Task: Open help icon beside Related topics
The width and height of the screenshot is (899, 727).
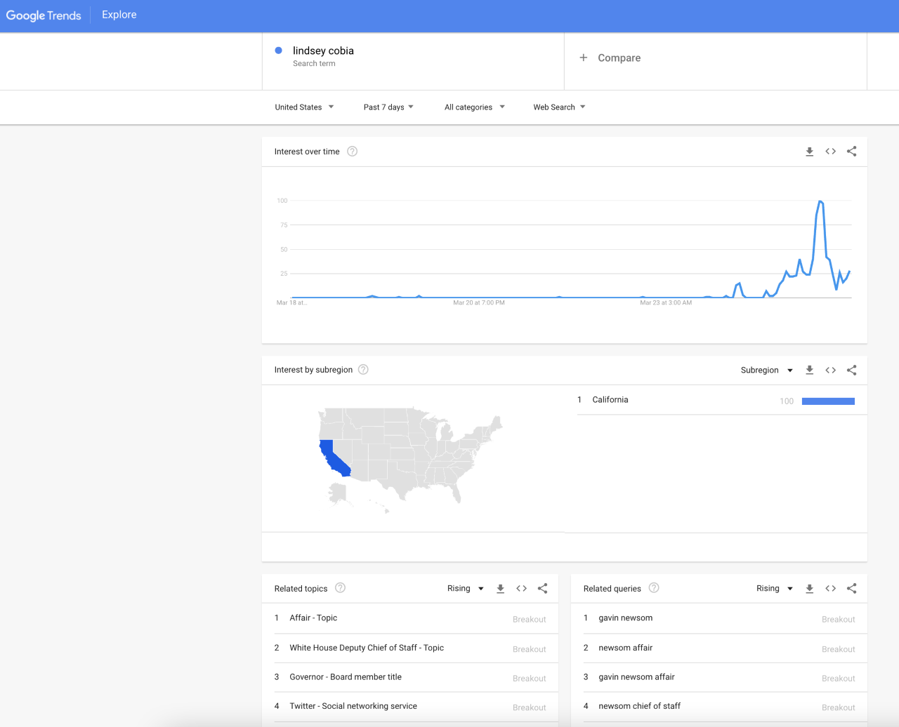Action: pos(341,588)
